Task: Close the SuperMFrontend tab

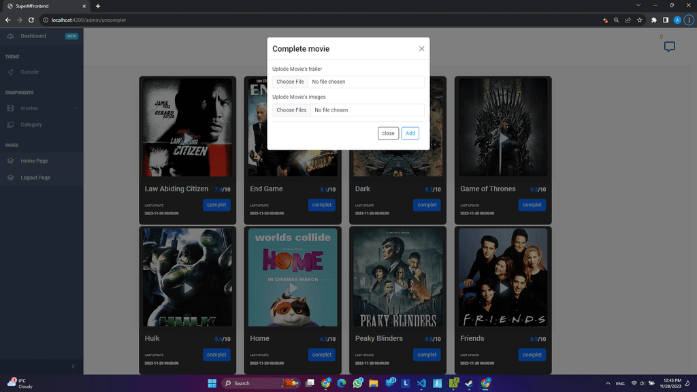Action: (84, 6)
